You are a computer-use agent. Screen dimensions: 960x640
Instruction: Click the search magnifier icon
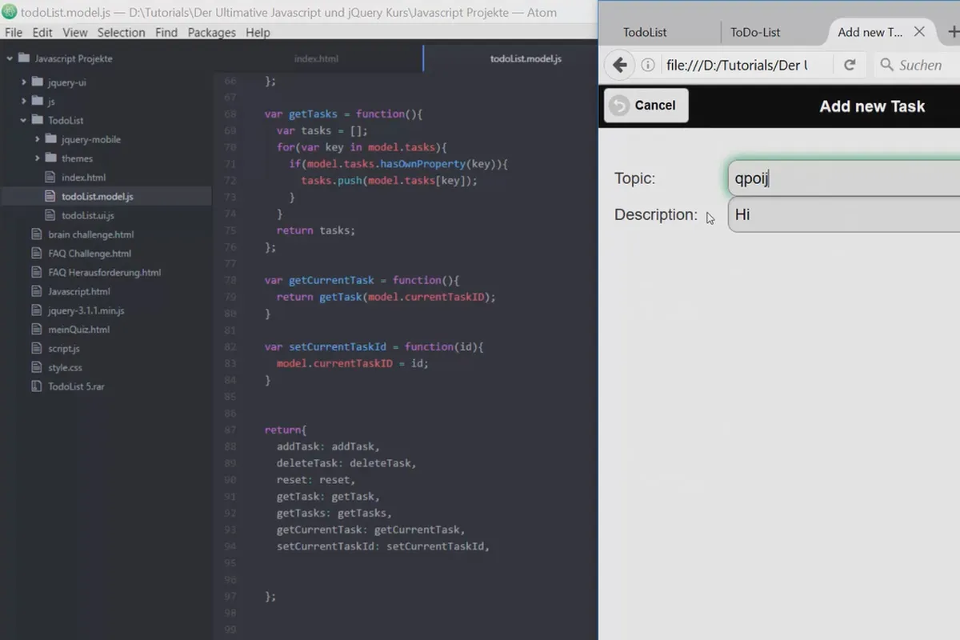(x=886, y=65)
